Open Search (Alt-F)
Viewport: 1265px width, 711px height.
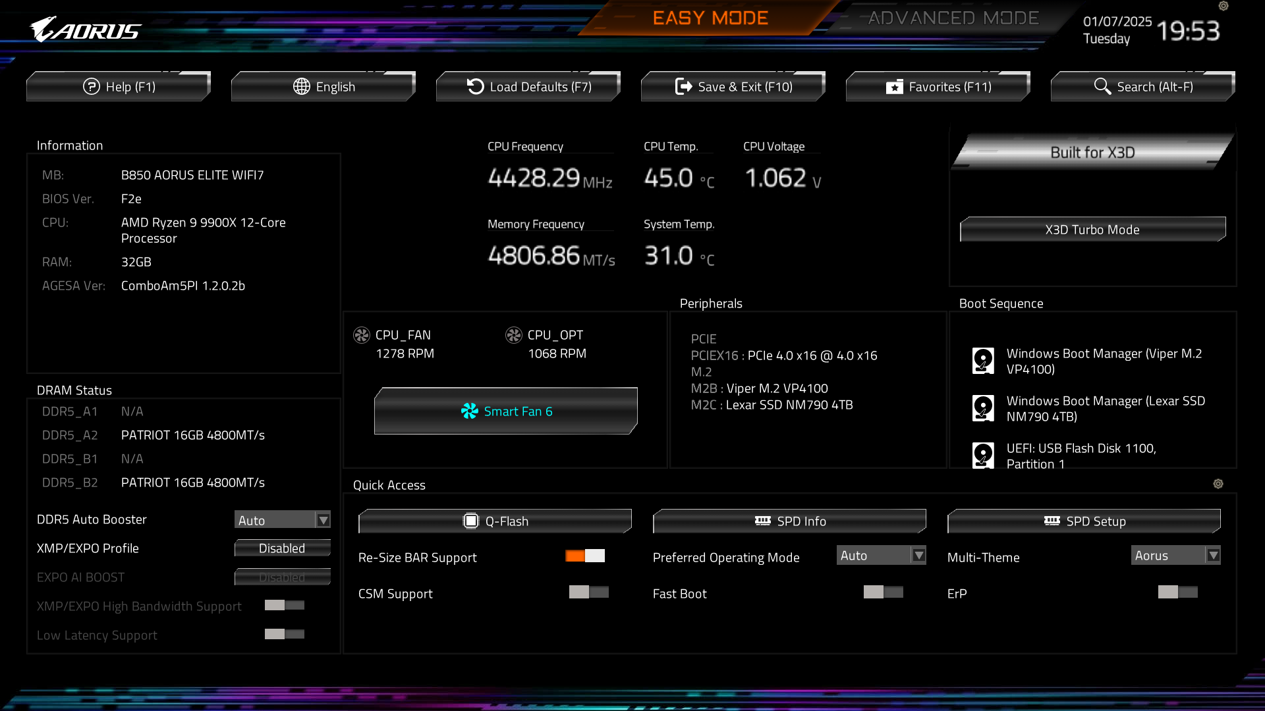(1143, 87)
